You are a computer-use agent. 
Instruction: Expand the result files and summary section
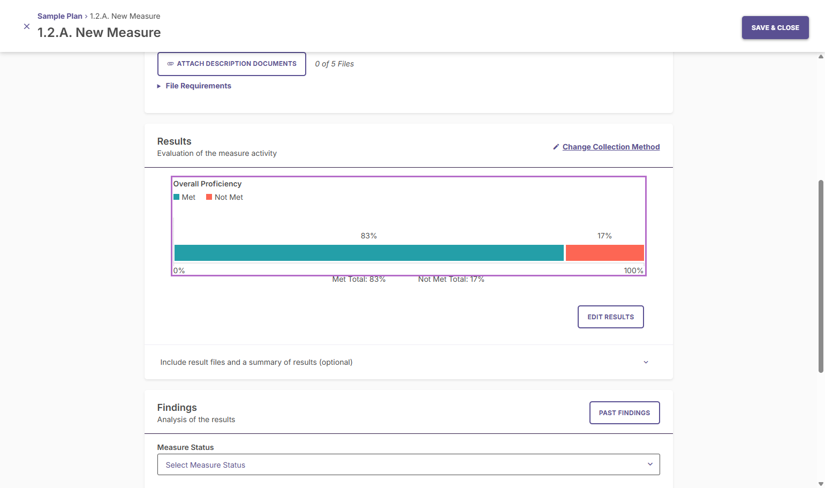[408, 362]
